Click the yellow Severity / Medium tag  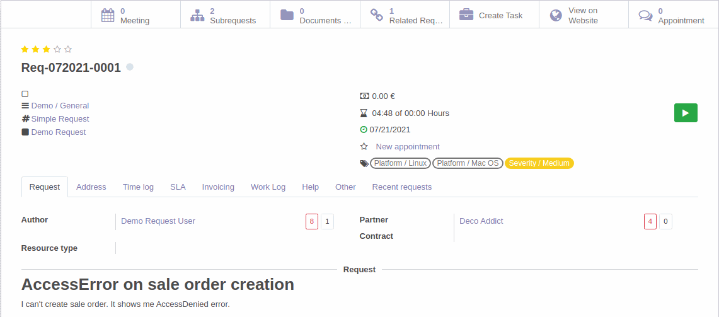(x=539, y=163)
